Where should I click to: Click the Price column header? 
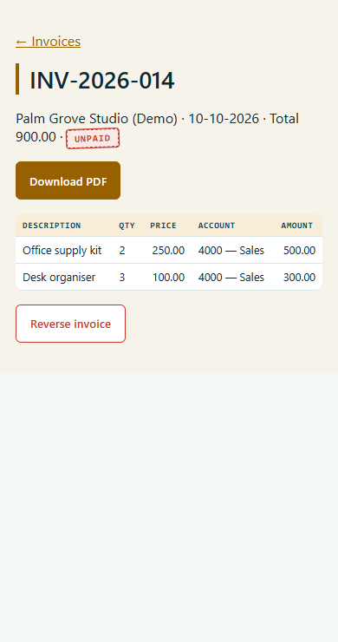(163, 226)
